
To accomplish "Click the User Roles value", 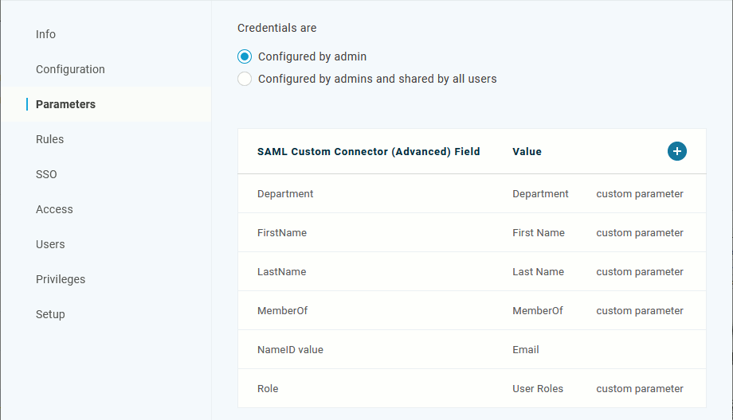I will (538, 388).
